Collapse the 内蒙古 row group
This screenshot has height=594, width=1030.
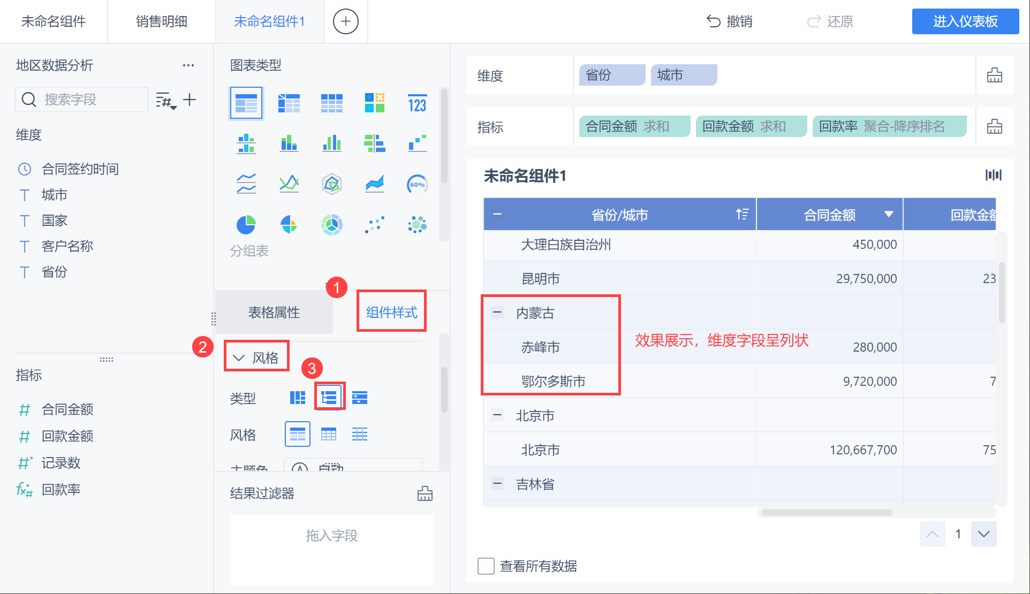click(497, 313)
